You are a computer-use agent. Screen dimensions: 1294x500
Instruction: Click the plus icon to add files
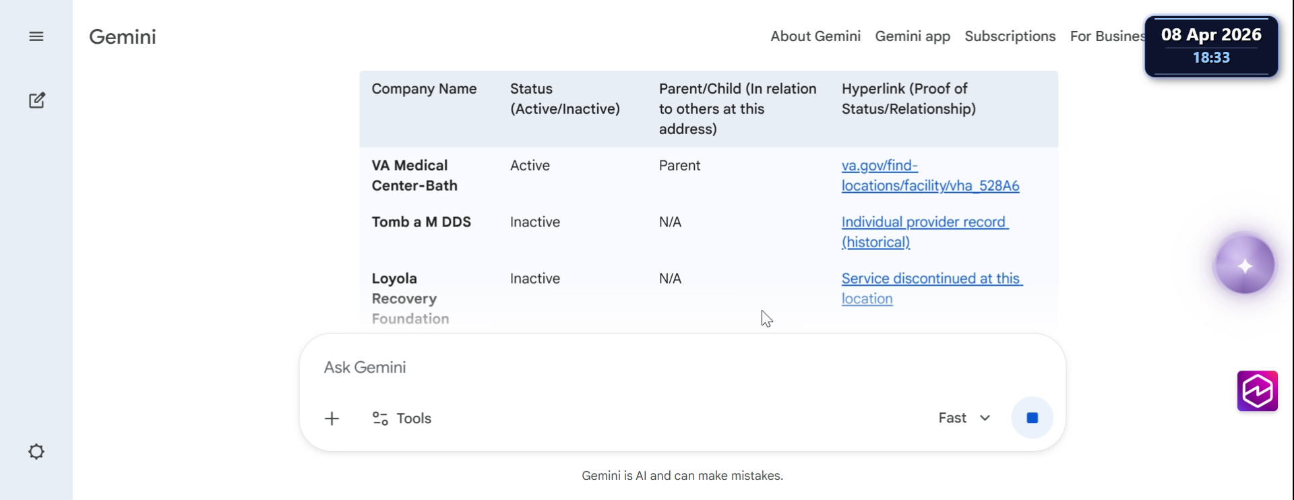click(x=332, y=418)
